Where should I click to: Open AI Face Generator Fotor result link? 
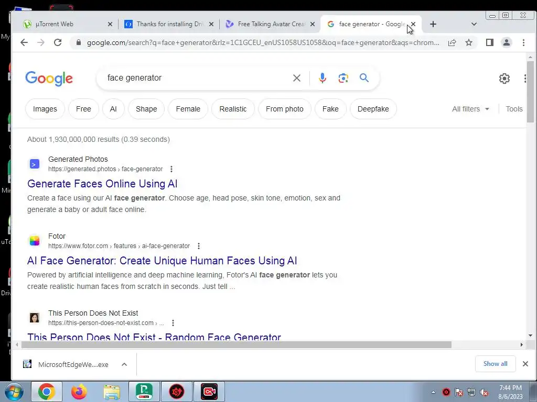[x=162, y=261]
